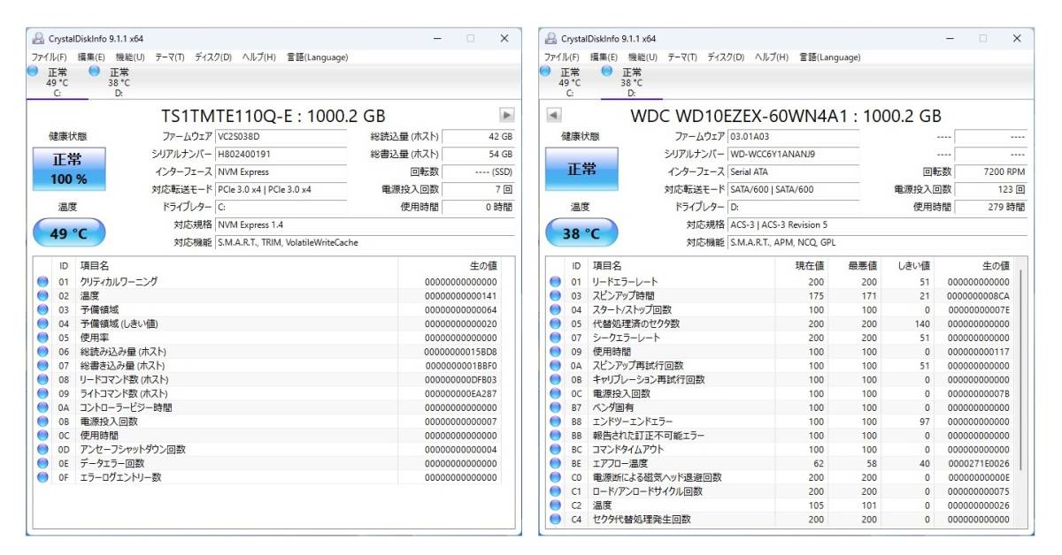Open ヘルプ(H) menu in left window
This screenshot has width=1062, height=555.
click(x=259, y=57)
